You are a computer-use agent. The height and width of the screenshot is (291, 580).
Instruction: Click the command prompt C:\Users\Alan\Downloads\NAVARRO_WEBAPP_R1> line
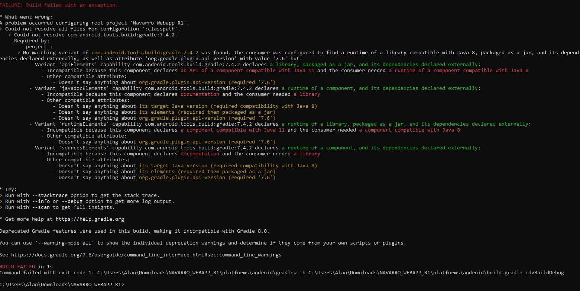[62, 285]
